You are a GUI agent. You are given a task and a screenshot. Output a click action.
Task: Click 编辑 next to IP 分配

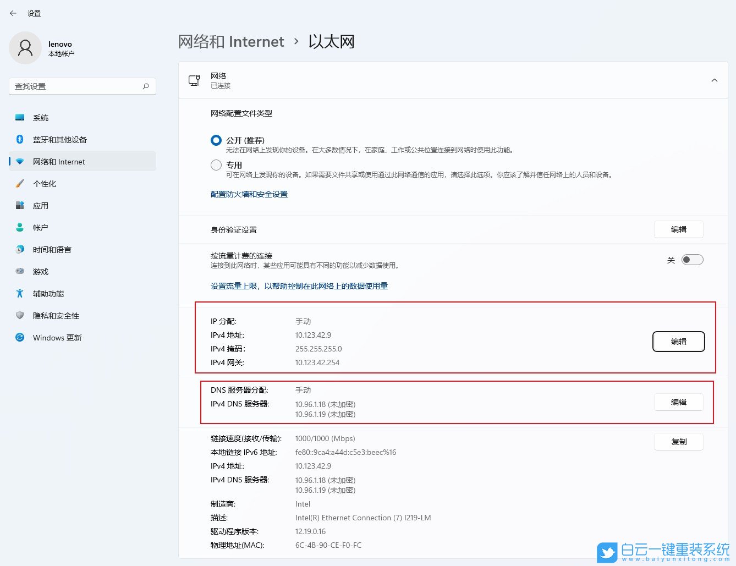678,341
